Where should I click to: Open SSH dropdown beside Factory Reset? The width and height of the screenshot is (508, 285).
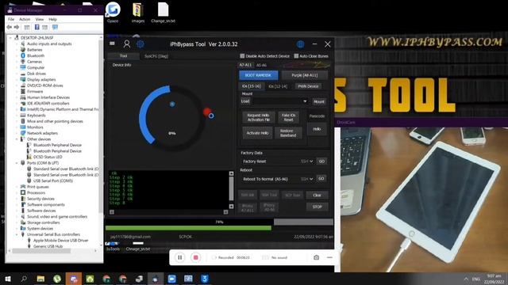(307, 161)
